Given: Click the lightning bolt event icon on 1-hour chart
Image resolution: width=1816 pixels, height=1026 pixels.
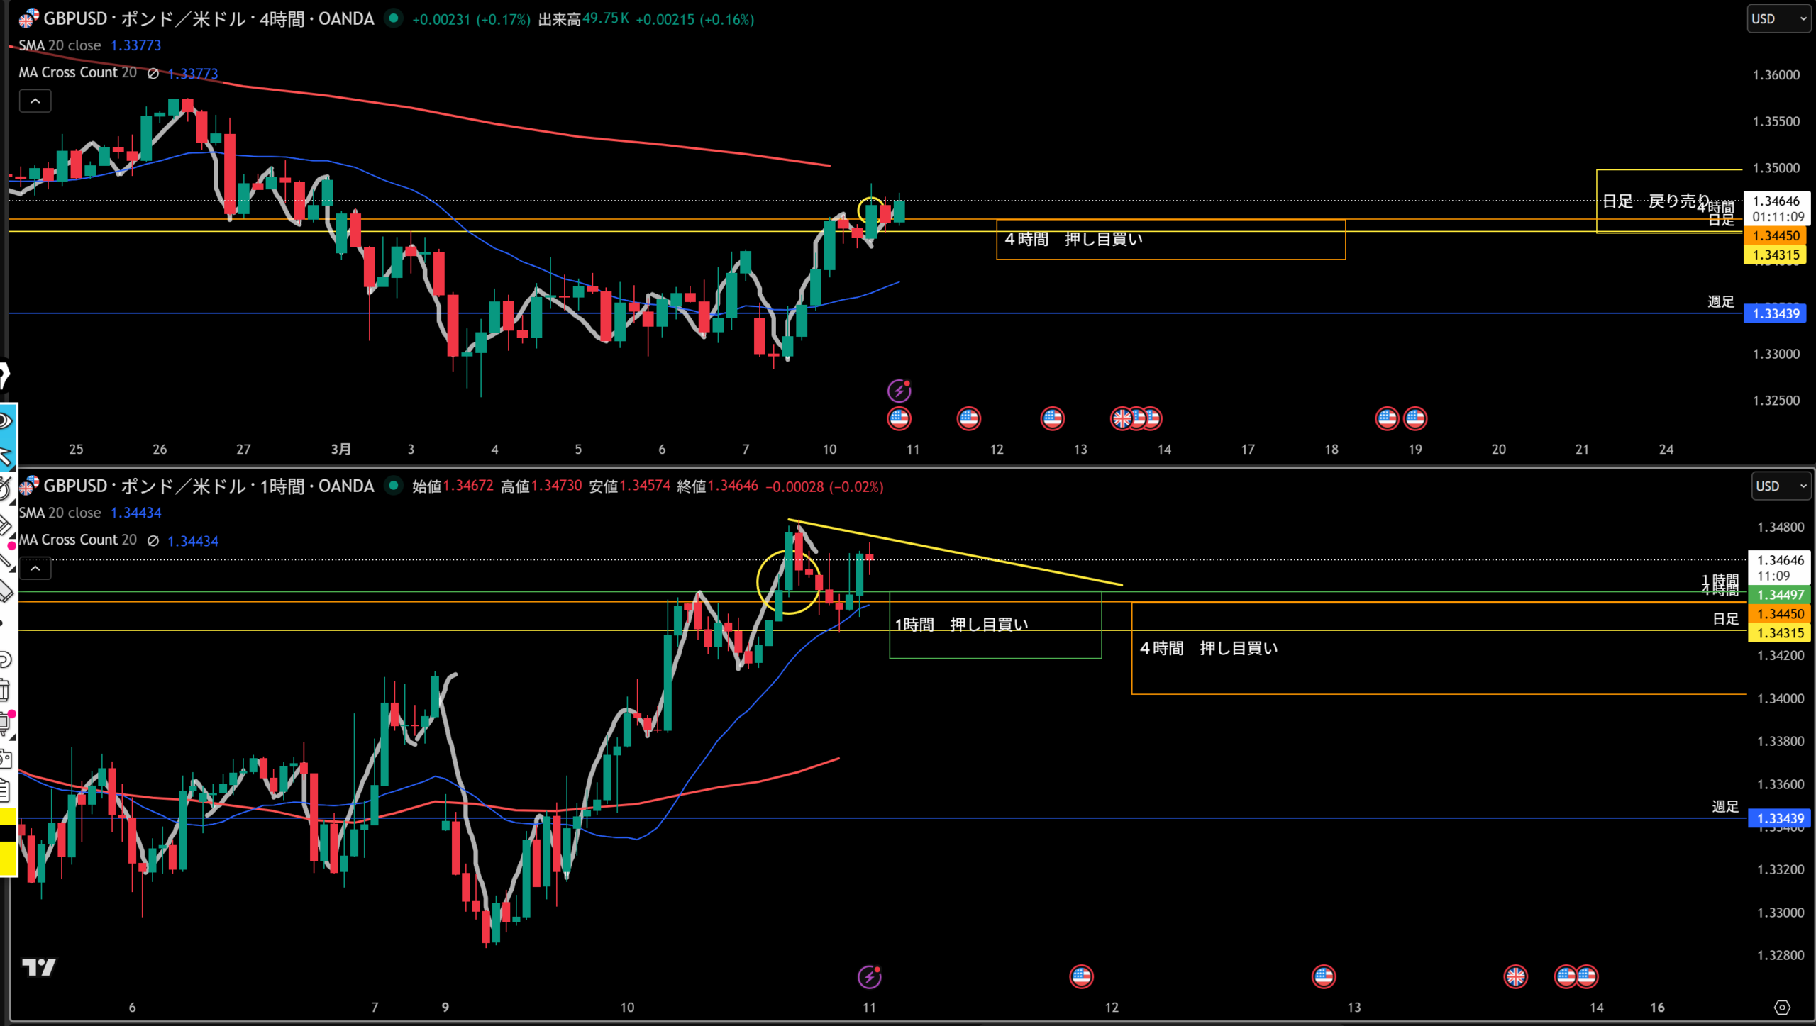Looking at the screenshot, I should coord(869,977).
